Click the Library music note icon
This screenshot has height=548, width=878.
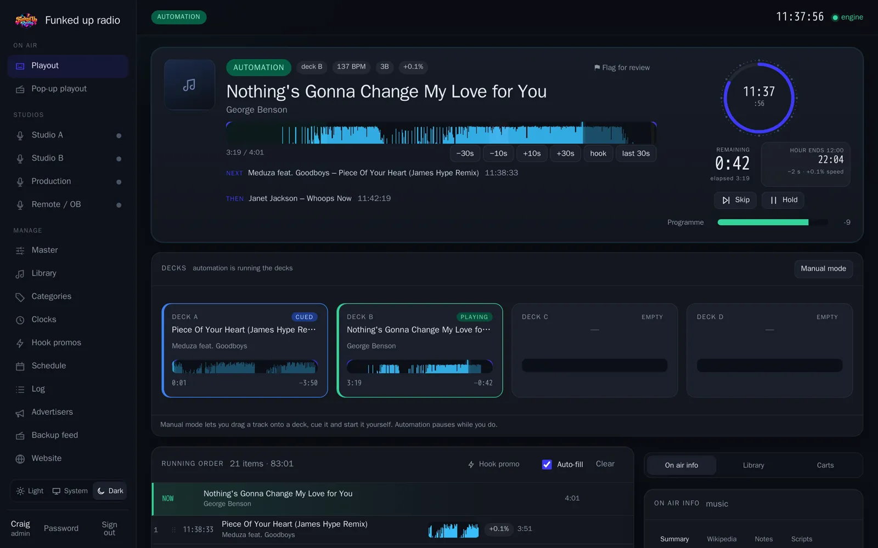[20, 273]
